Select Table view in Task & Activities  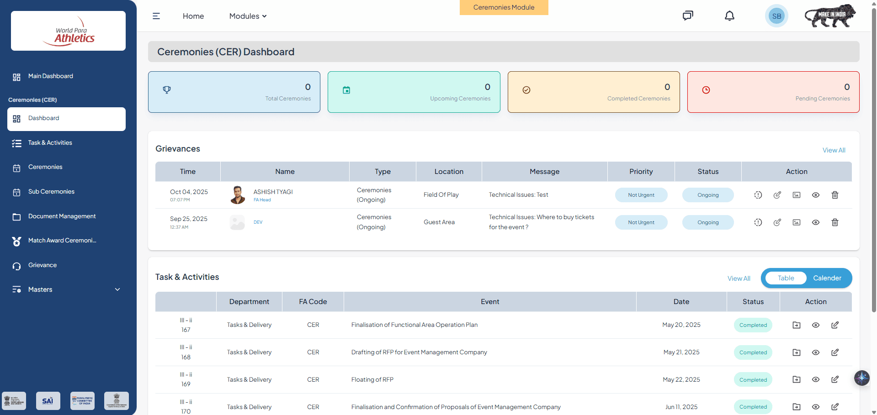[786, 278]
